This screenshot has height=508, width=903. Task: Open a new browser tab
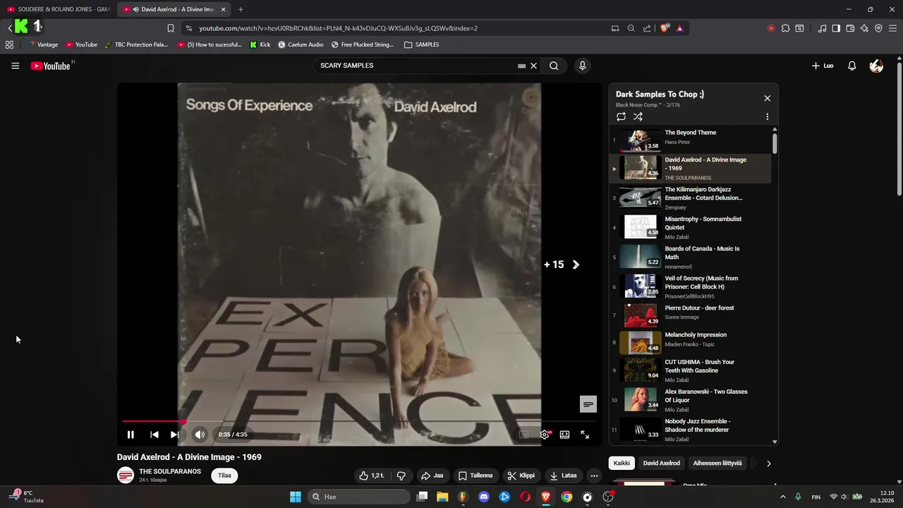point(241,9)
